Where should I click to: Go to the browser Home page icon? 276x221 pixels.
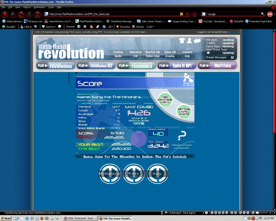coord(37,14)
